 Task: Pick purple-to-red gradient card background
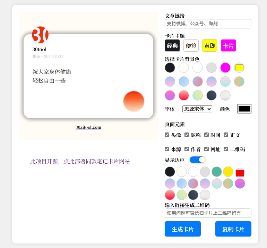(x=198, y=82)
